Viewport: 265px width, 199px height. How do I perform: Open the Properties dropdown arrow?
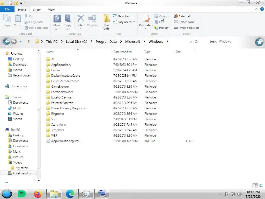coord(146,29)
